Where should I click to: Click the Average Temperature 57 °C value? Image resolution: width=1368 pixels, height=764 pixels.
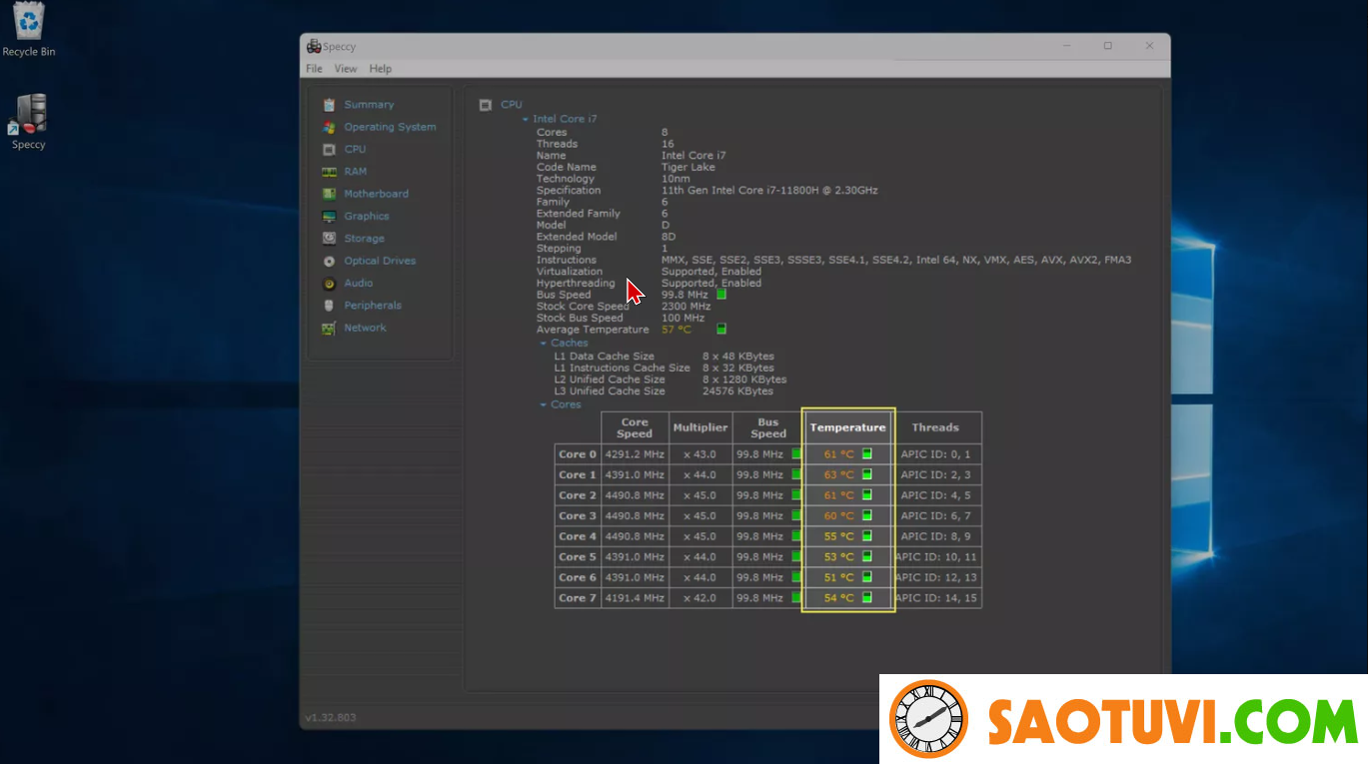pyautogui.click(x=676, y=330)
